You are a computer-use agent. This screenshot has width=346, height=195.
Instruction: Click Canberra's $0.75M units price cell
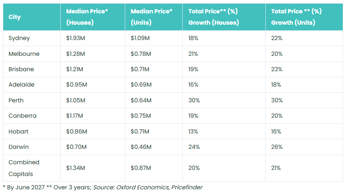(x=141, y=116)
